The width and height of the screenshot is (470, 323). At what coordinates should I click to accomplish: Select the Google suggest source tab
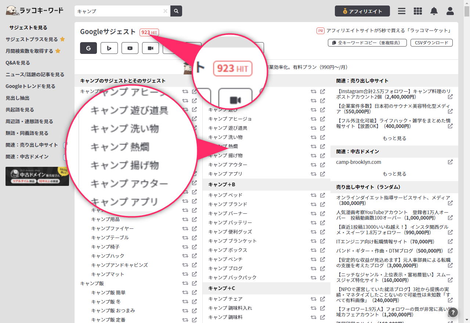[x=88, y=48]
